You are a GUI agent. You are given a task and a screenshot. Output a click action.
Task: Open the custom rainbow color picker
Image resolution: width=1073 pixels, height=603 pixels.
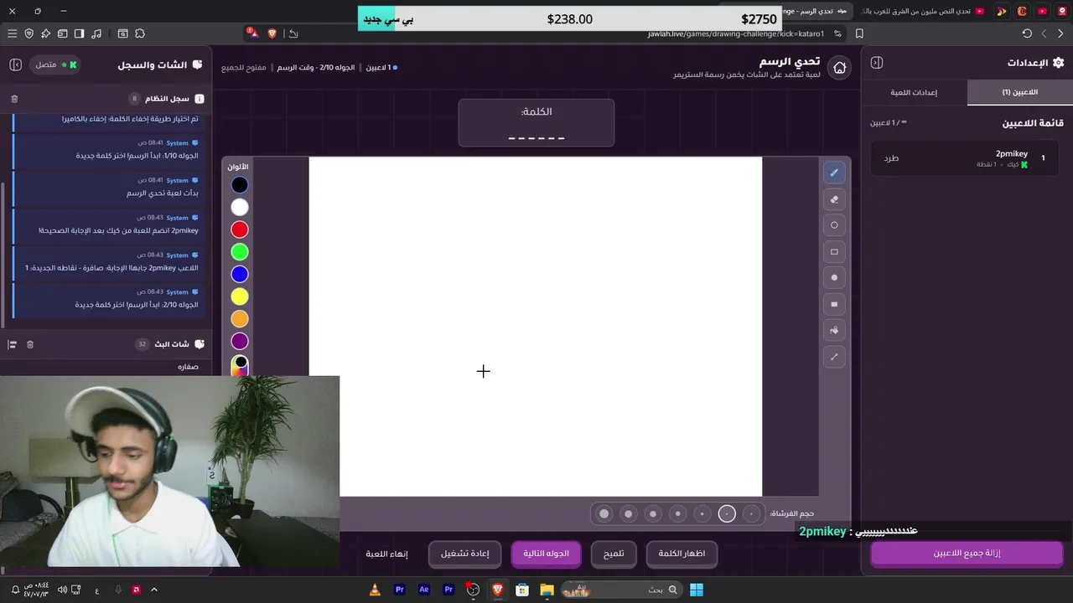(240, 365)
